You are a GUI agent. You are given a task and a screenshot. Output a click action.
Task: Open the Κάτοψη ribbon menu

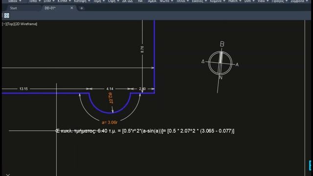coord(82,1)
